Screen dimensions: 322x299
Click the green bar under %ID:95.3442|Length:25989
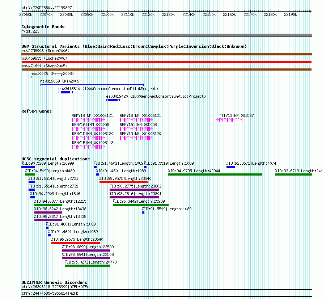coord(141,205)
